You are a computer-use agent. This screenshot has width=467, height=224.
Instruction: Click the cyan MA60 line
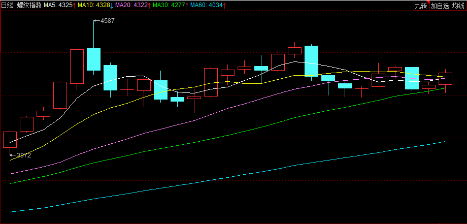coord(226,177)
